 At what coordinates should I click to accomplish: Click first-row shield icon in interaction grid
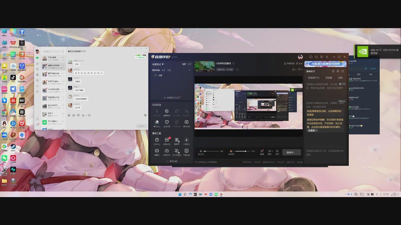167,112
